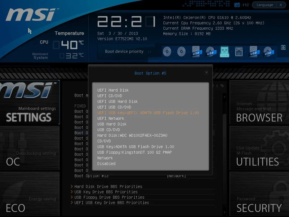Choose UEFI CD/DVD option
Viewport: 289px width, 217px height.
point(110,96)
